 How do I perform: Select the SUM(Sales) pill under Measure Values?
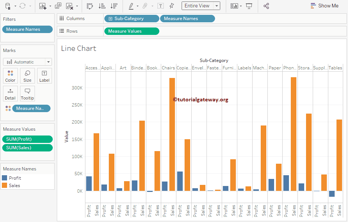(27, 147)
